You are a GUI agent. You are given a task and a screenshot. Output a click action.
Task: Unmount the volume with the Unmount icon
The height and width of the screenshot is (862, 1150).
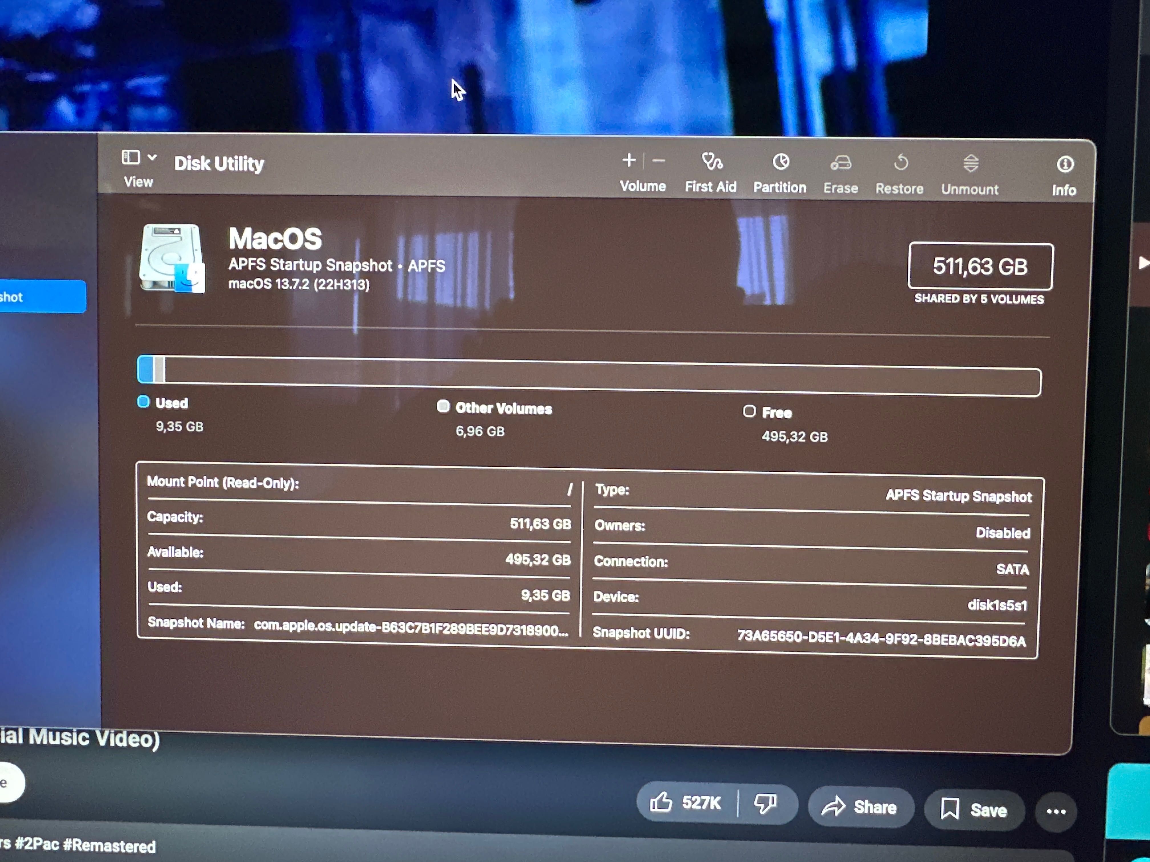click(x=971, y=164)
